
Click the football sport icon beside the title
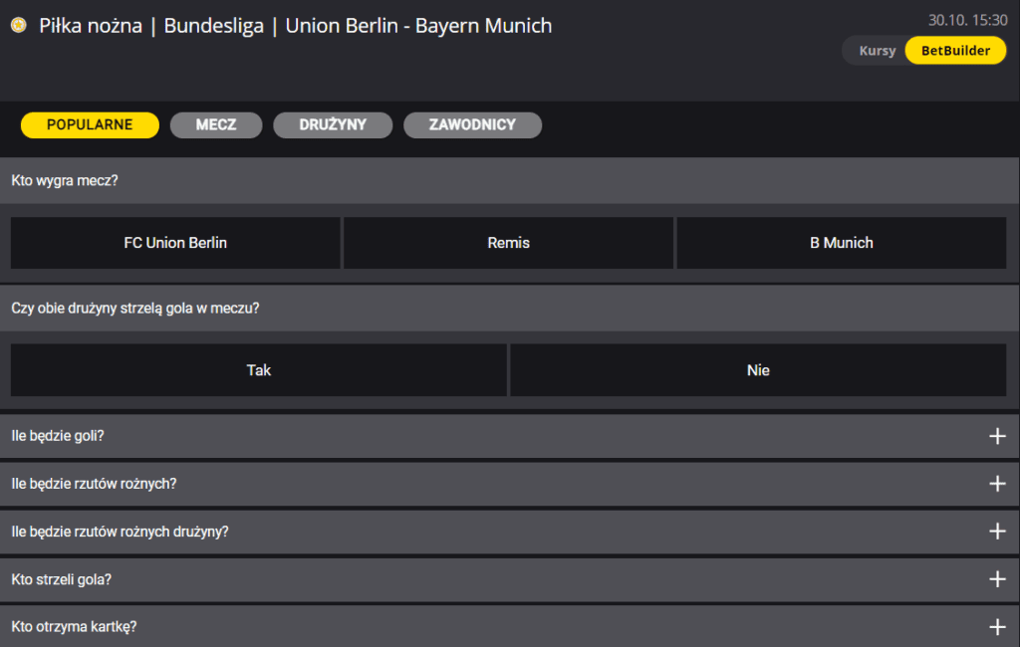point(19,25)
